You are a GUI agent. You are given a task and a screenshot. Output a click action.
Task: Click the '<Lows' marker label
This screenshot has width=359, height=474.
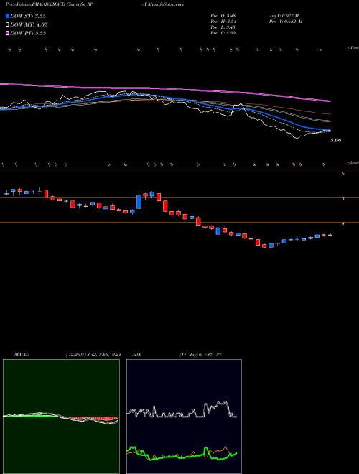pyautogui.click(x=353, y=162)
